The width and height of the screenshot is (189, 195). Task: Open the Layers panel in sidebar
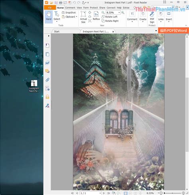[47, 63]
